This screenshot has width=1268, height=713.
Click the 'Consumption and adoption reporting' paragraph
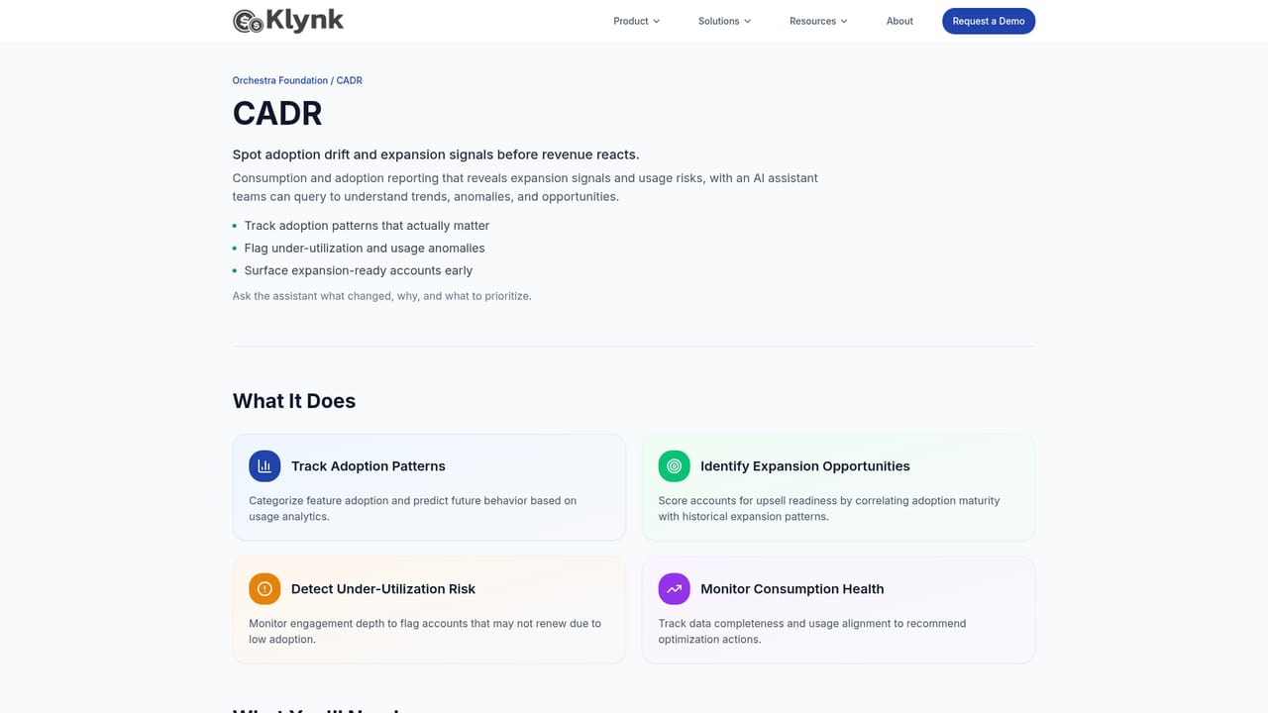click(x=526, y=187)
